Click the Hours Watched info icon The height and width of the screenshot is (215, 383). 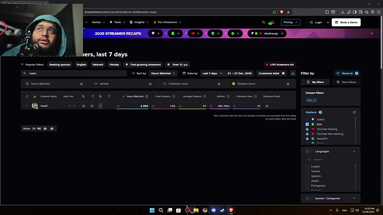147,96
